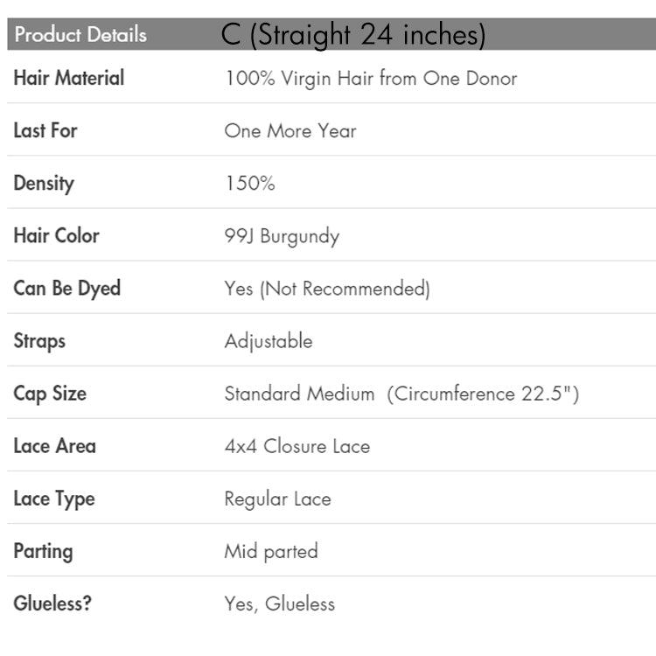Select the Adjustable straps value
Screen dimensions: 656x656
[269, 340]
